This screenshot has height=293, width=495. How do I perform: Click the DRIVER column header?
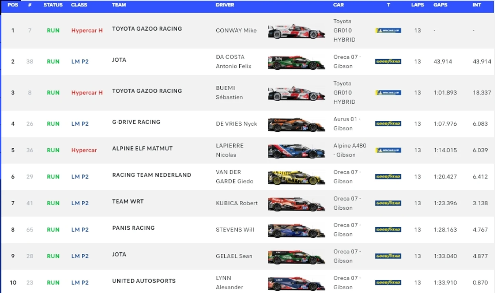225,5
